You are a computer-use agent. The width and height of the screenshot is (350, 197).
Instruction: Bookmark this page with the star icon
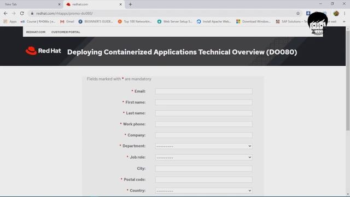[x=298, y=13]
